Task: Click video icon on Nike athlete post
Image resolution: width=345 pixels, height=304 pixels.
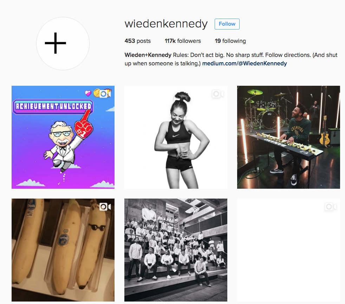Action: 218,94
